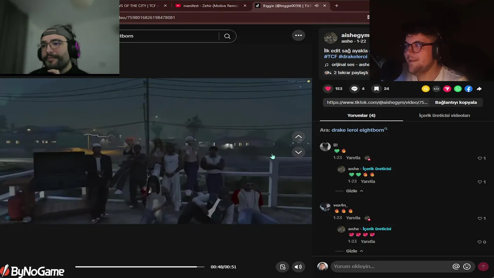Image resolution: width=494 pixels, height=278 pixels.
Task: Click the Yorum ekleyin comment field
Action: coord(390,266)
